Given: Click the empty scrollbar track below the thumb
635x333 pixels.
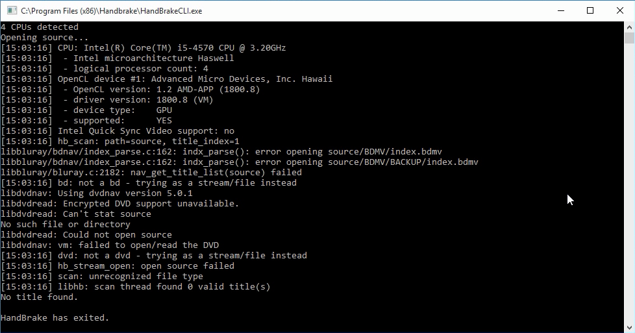Looking at the screenshot, I should (x=629, y=182).
